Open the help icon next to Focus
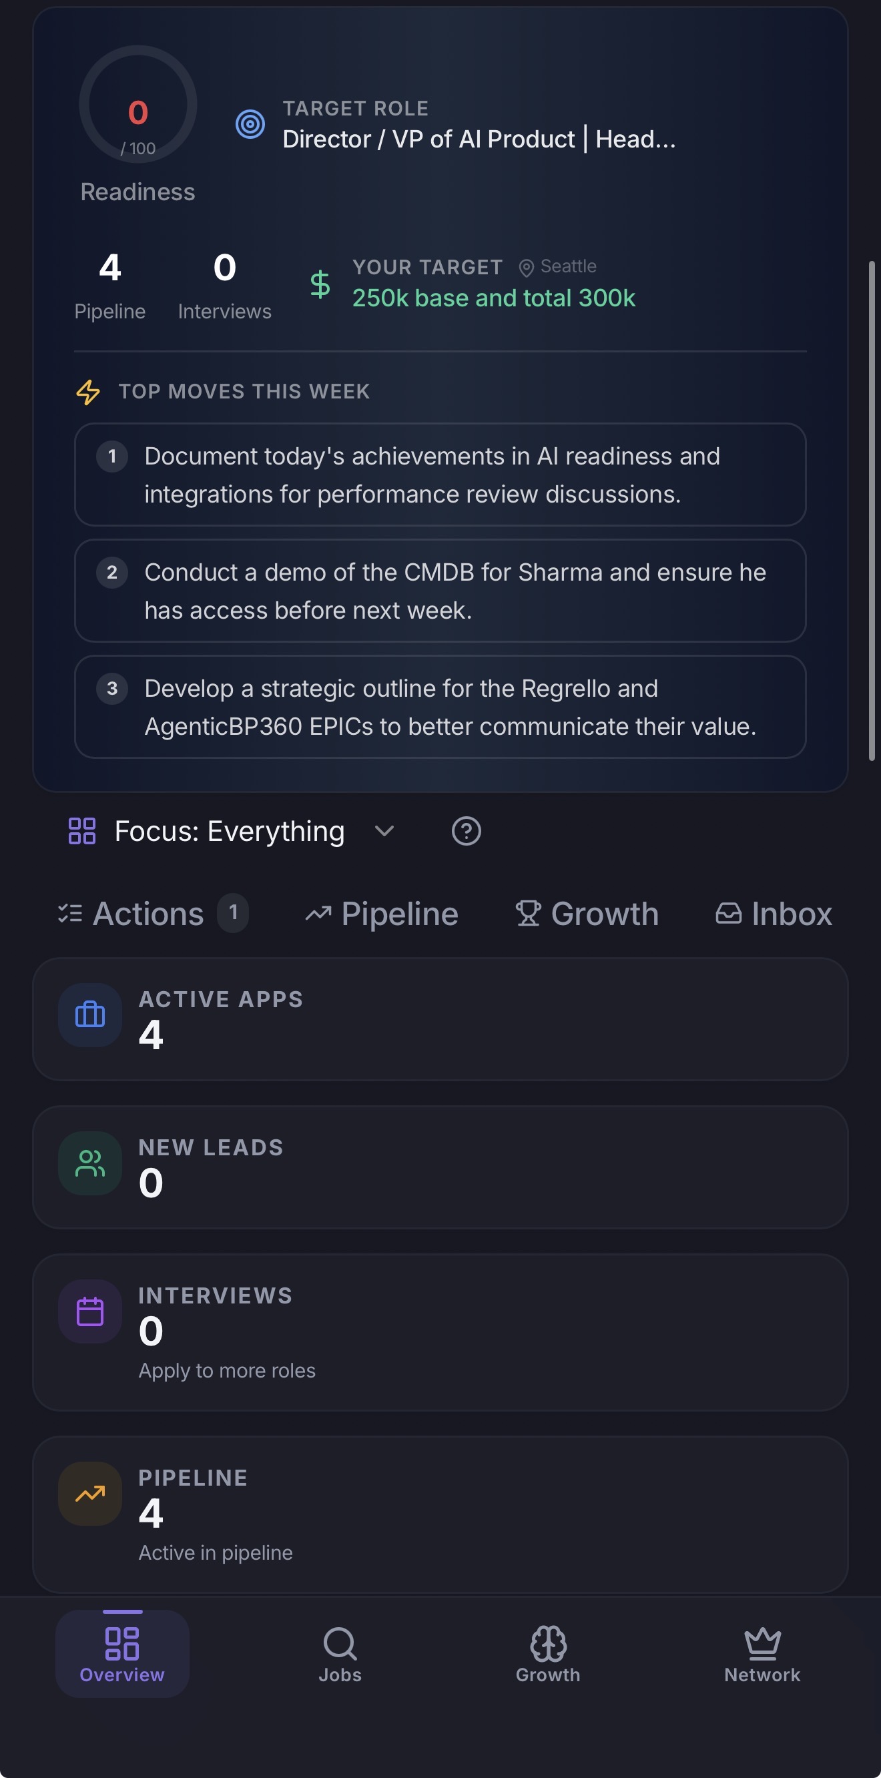Viewport: 881px width, 1778px height. point(467,831)
